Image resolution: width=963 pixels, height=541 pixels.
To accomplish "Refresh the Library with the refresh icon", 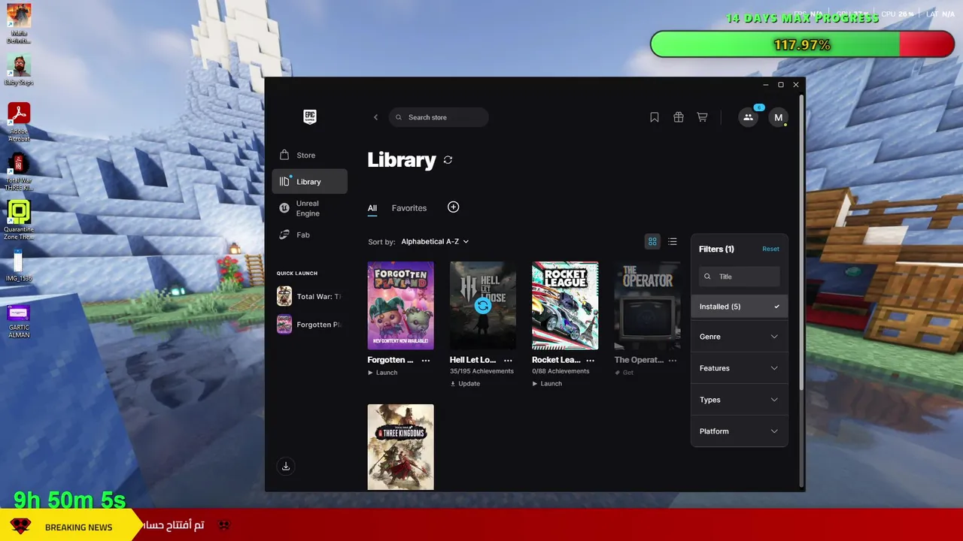I will [448, 160].
